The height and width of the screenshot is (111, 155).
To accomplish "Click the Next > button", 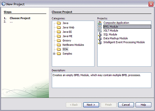I will point(91,105).
